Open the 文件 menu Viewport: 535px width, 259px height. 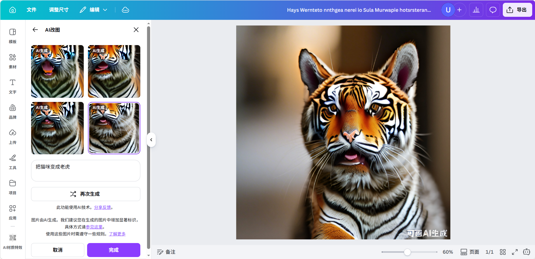tap(31, 10)
